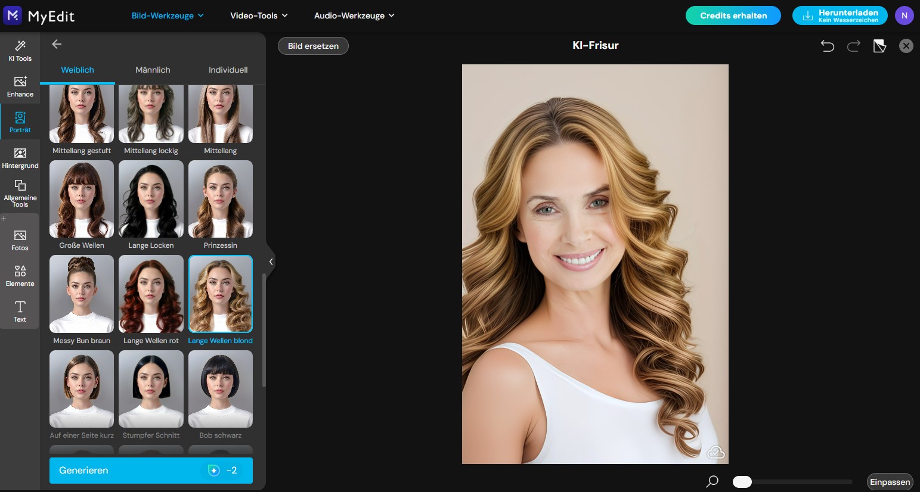Expand the Audio-Werkzeuge menu
This screenshot has width=920, height=492.
(x=354, y=15)
